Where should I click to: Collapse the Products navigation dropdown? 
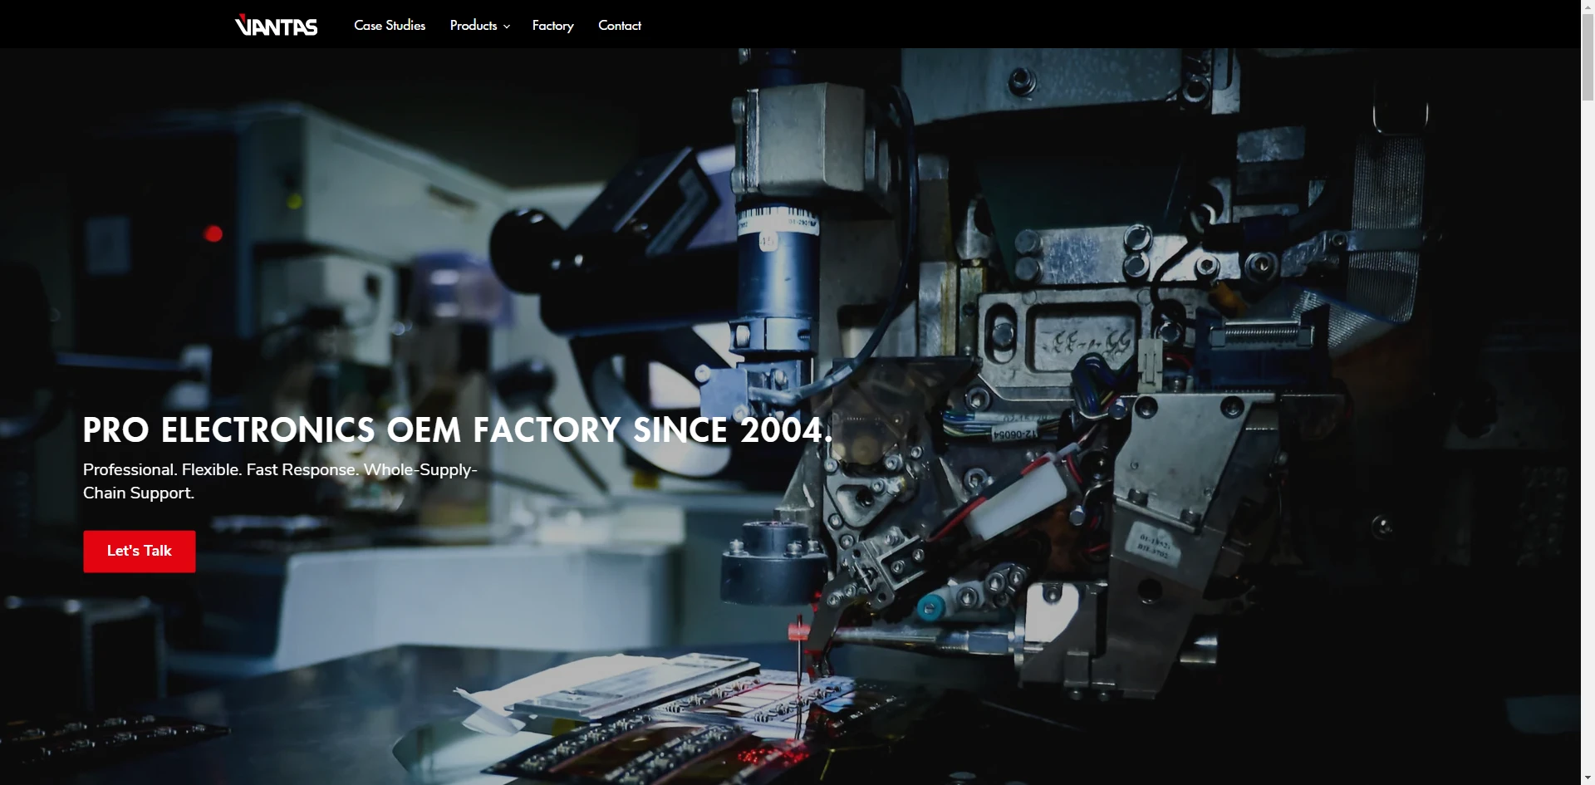pos(478,26)
